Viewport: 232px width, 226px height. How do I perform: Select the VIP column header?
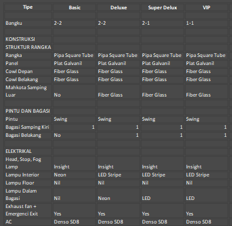tap(207, 7)
